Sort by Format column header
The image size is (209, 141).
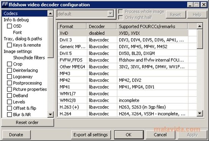click(72, 26)
